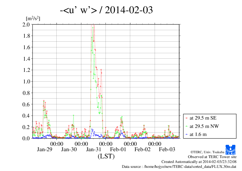Viewport: 242px width, 171px height.
Task: Click the 'Feb-03' date label
Action: 167,149
